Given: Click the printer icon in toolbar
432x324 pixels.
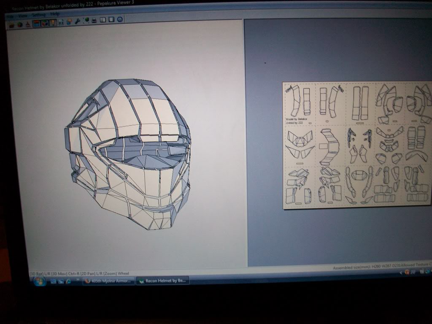Looking at the screenshot, I should (94, 20).
